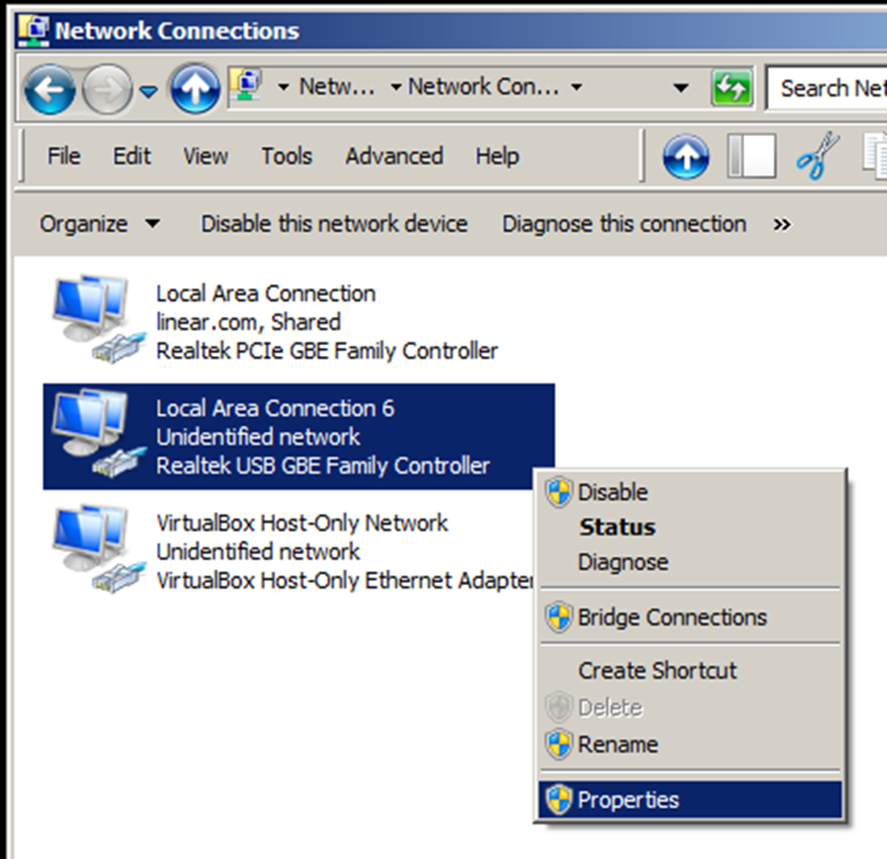Click Disable this network device

coord(334,224)
